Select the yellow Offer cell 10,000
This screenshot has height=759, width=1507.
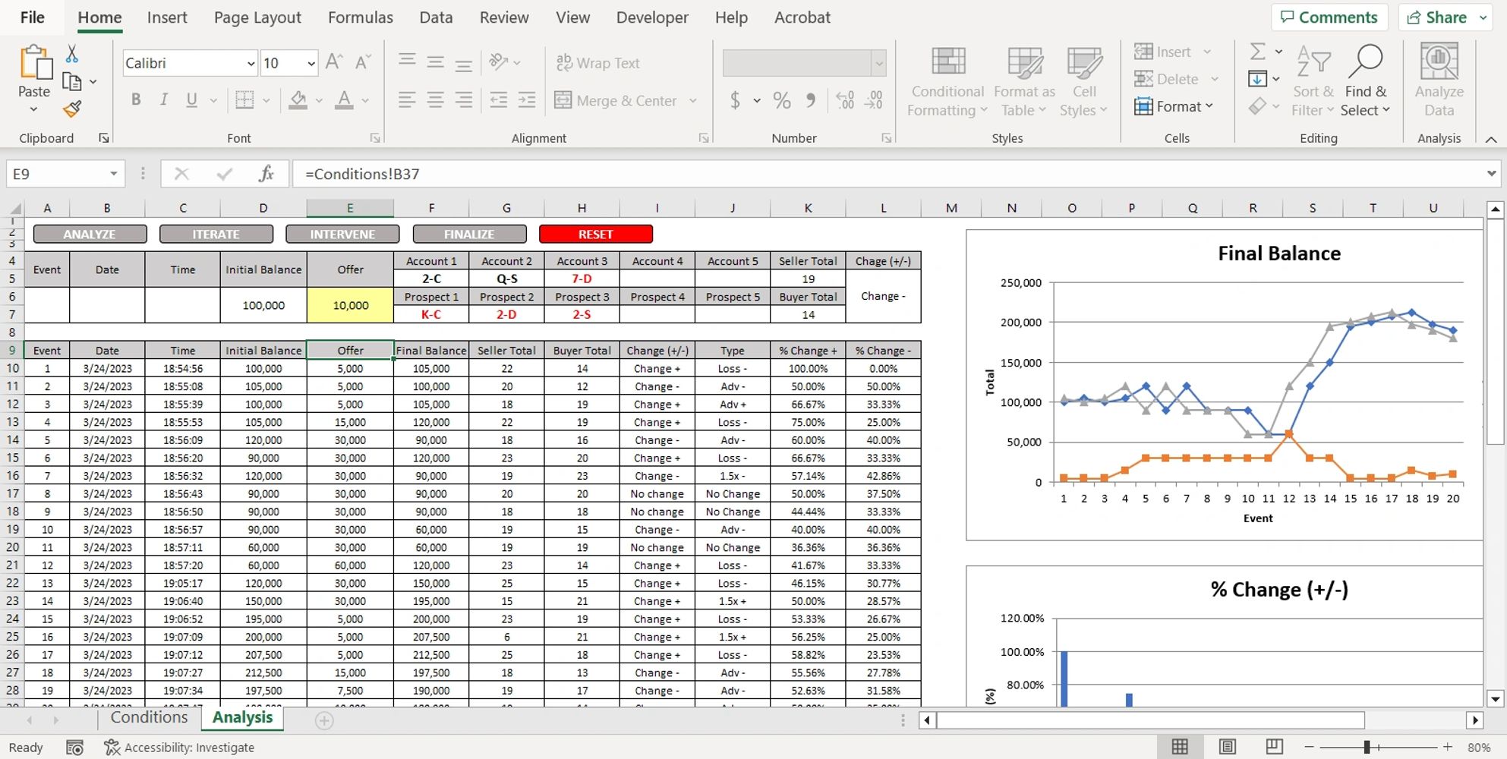coord(350,305)
